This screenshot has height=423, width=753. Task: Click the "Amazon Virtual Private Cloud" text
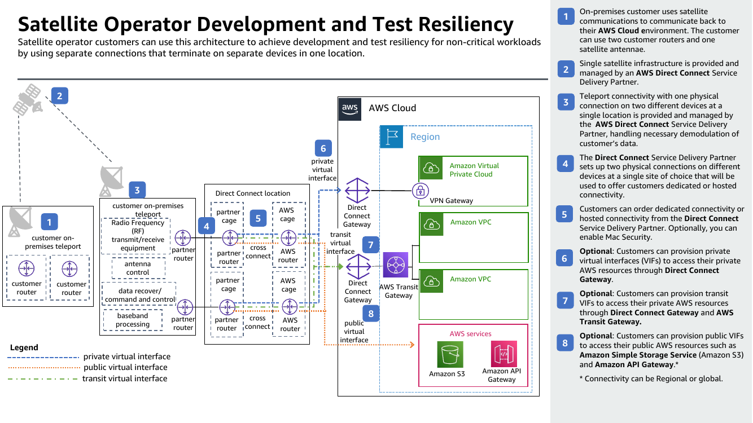coord(474,170)
